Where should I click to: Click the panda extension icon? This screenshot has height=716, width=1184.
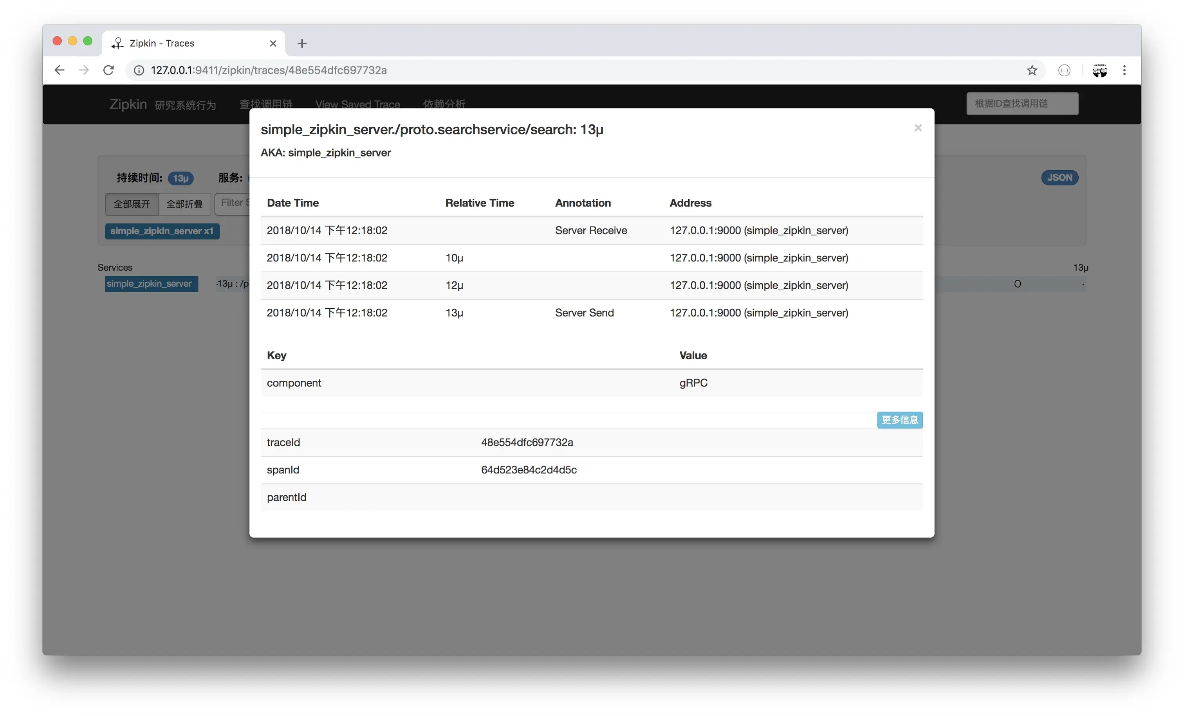(x=1099, y=70)
